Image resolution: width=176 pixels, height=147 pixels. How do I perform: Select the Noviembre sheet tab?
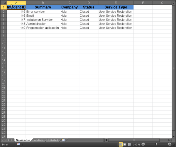click(x=23, y=140)
